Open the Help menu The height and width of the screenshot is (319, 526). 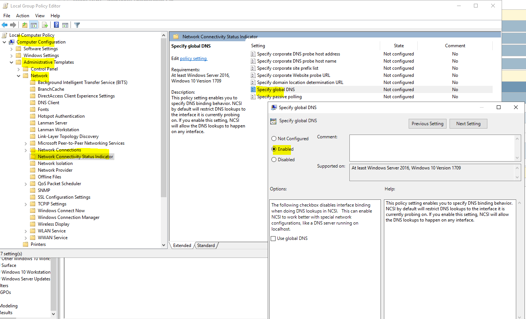pos(55,16)
